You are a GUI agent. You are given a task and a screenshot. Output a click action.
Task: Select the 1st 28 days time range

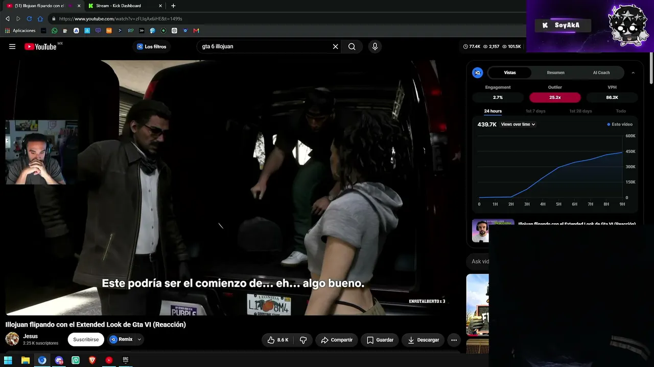(580, 111)
